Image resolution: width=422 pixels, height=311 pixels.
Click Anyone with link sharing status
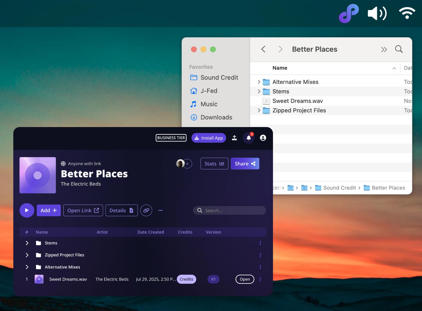tap(81, 163)
